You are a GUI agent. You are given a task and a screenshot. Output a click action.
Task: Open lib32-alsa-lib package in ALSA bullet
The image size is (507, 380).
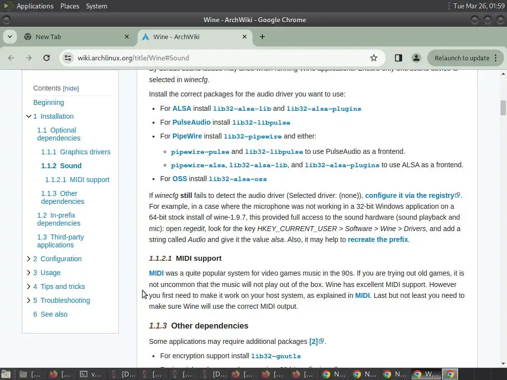click(242, 109)
